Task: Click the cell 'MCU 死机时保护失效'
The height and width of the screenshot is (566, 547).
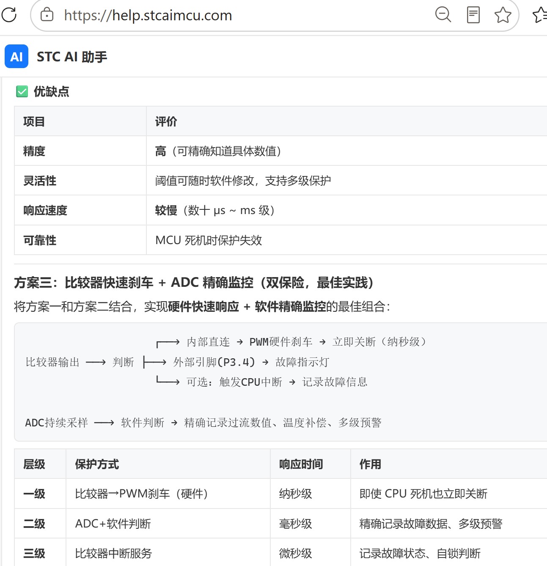Action: tap(209, 240)
